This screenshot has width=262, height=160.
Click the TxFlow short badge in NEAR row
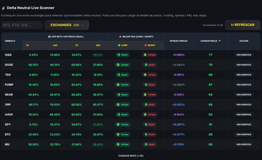click(149, 94)
